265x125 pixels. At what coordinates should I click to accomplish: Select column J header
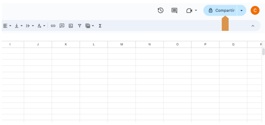tap(38, 44)
